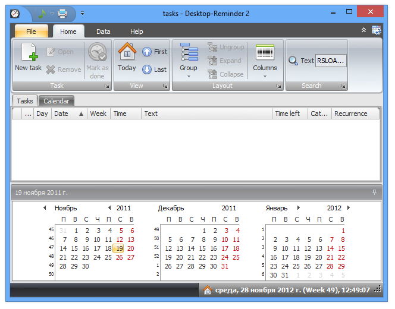Select 19 in Ноябрь calendar
This screenshot has width=395, height=309.
118,248
